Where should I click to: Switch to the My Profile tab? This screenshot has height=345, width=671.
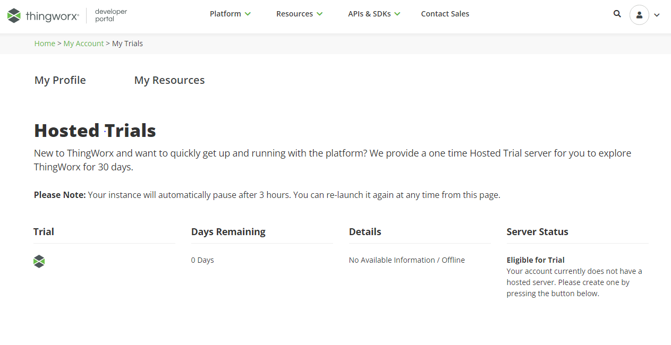60,80
